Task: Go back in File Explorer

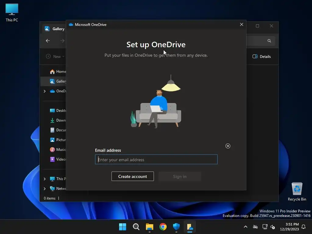Action: pos(48,41)
